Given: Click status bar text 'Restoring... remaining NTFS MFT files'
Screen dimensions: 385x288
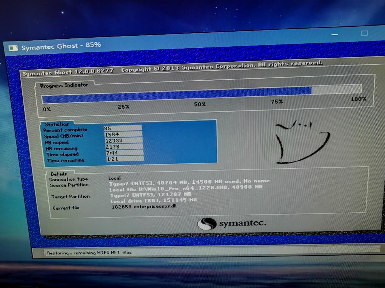Looking at the screenshot, I should (x=89, y=253).
